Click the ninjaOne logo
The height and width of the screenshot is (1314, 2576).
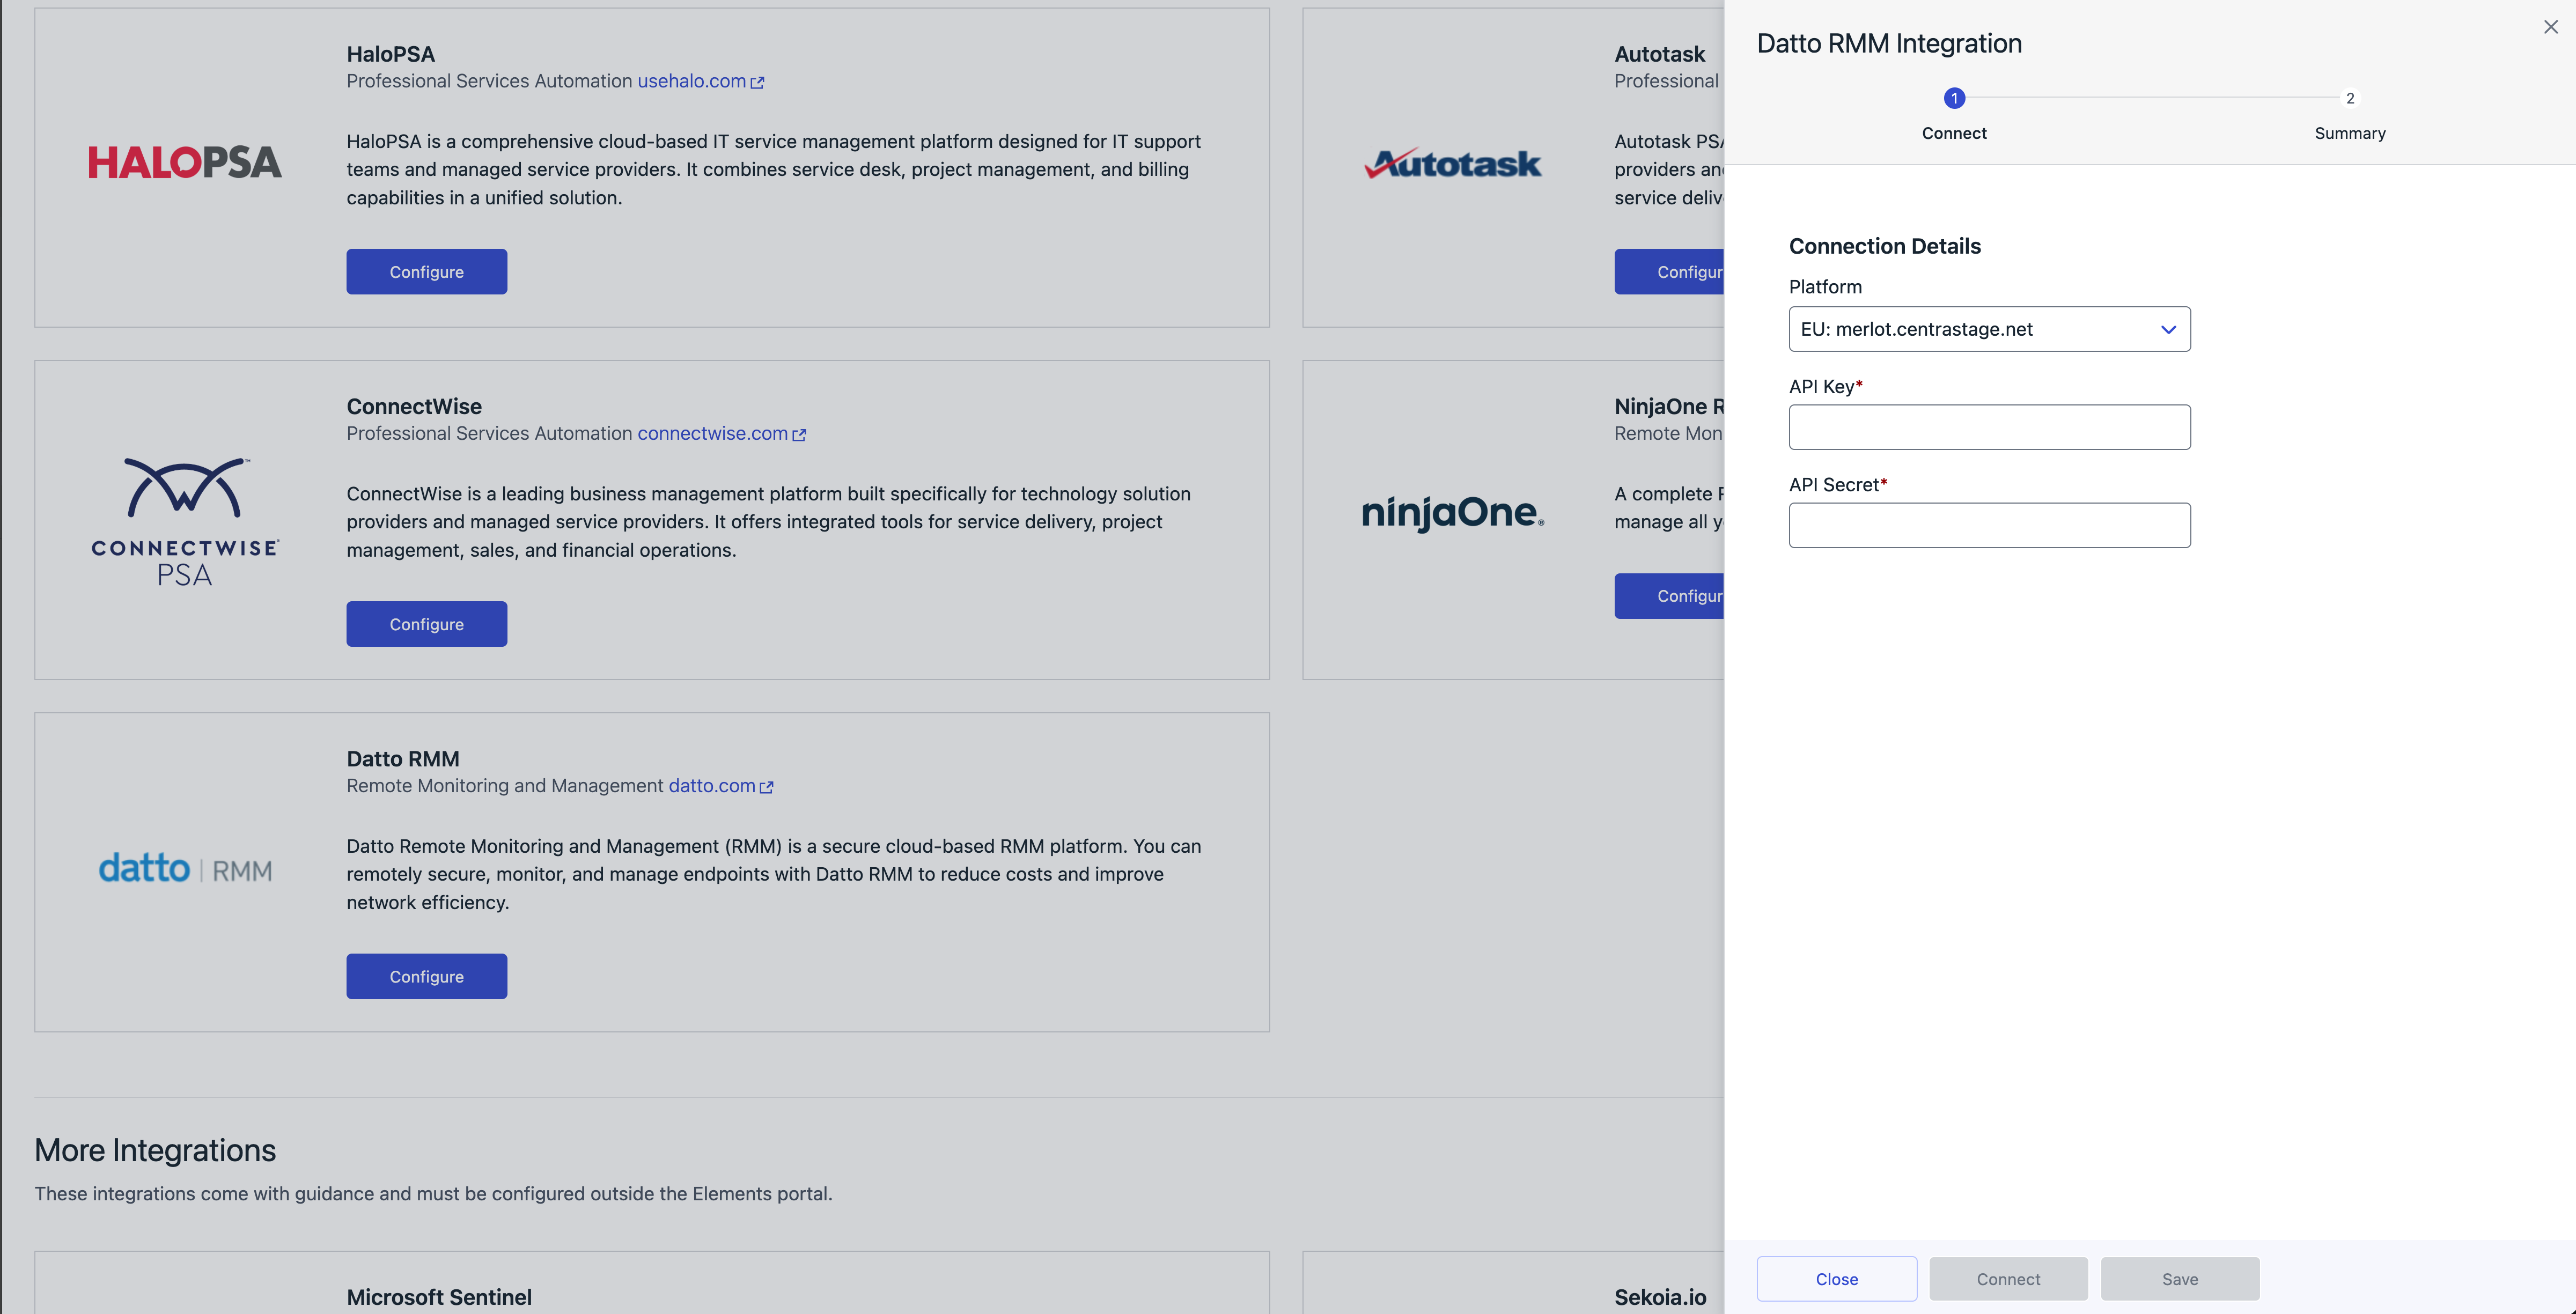(1453, 513)
